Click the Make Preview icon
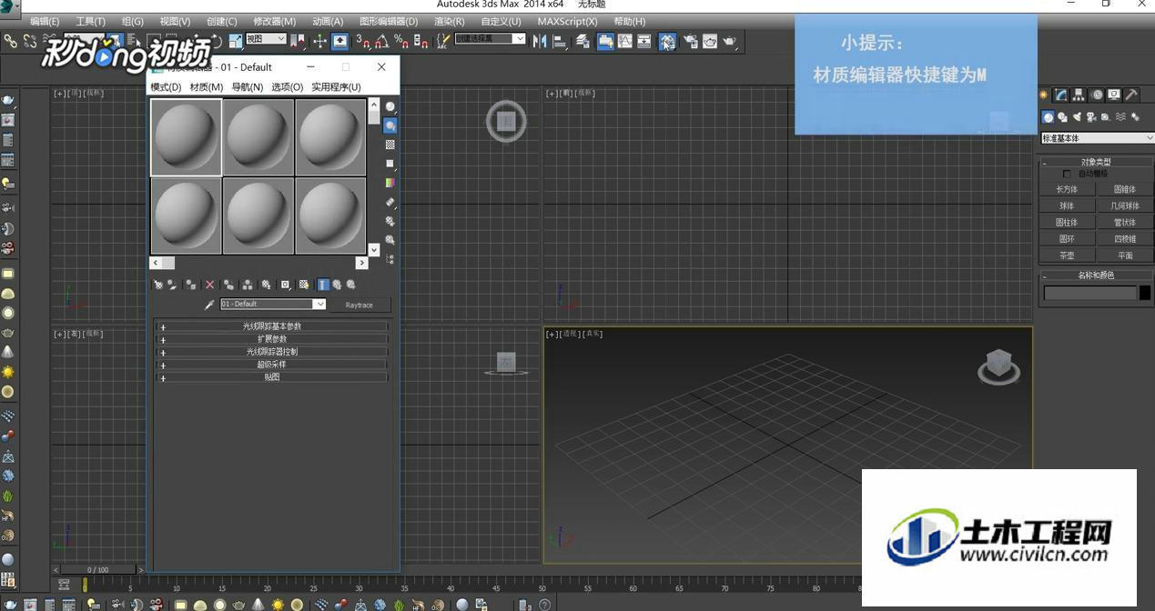The width and height of the screenshot is (1155, 611). 390,202
